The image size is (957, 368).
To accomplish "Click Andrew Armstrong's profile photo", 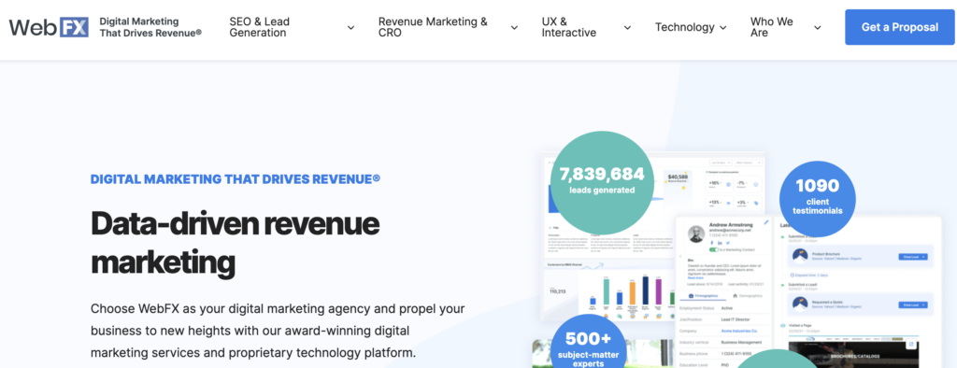I will tap(695, 234).
